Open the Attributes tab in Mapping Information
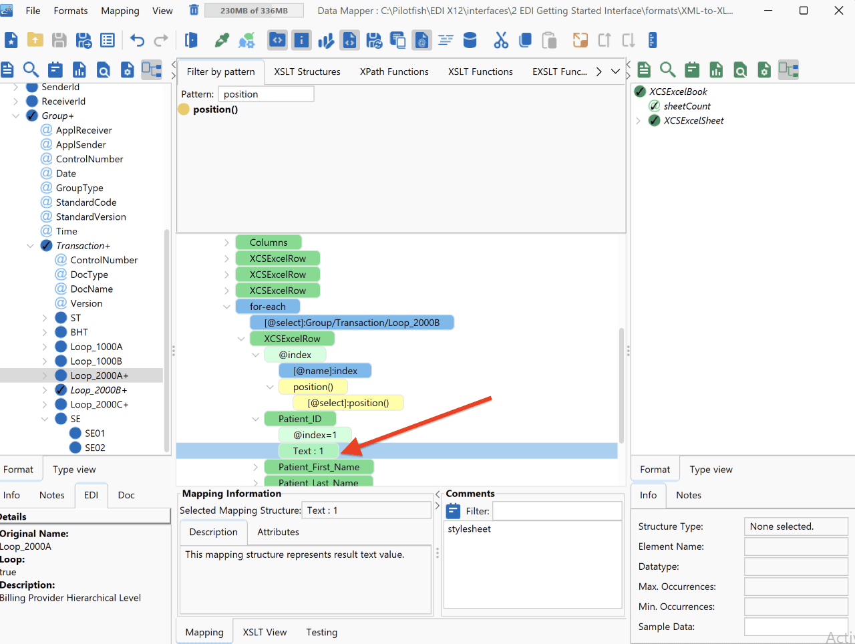Viewport: 855px width, 644px height. tap(279, 532)
